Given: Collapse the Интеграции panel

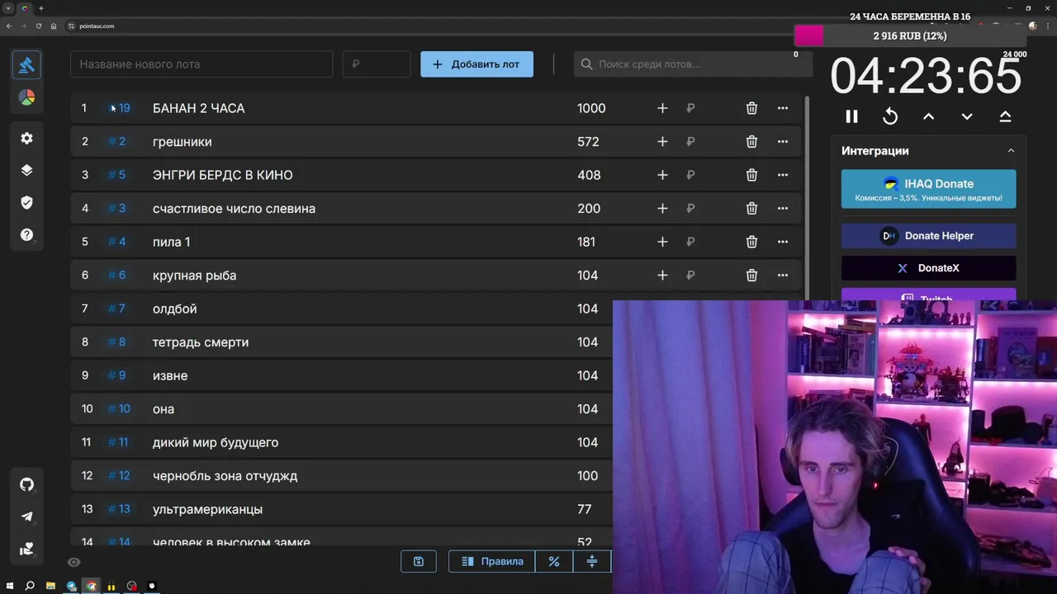Looking at the screenshot, I should [1011, 151].
